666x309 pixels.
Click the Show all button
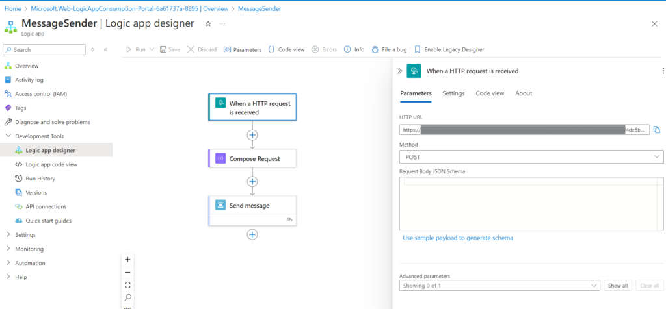pyautogui.click(x=618, y=286)
